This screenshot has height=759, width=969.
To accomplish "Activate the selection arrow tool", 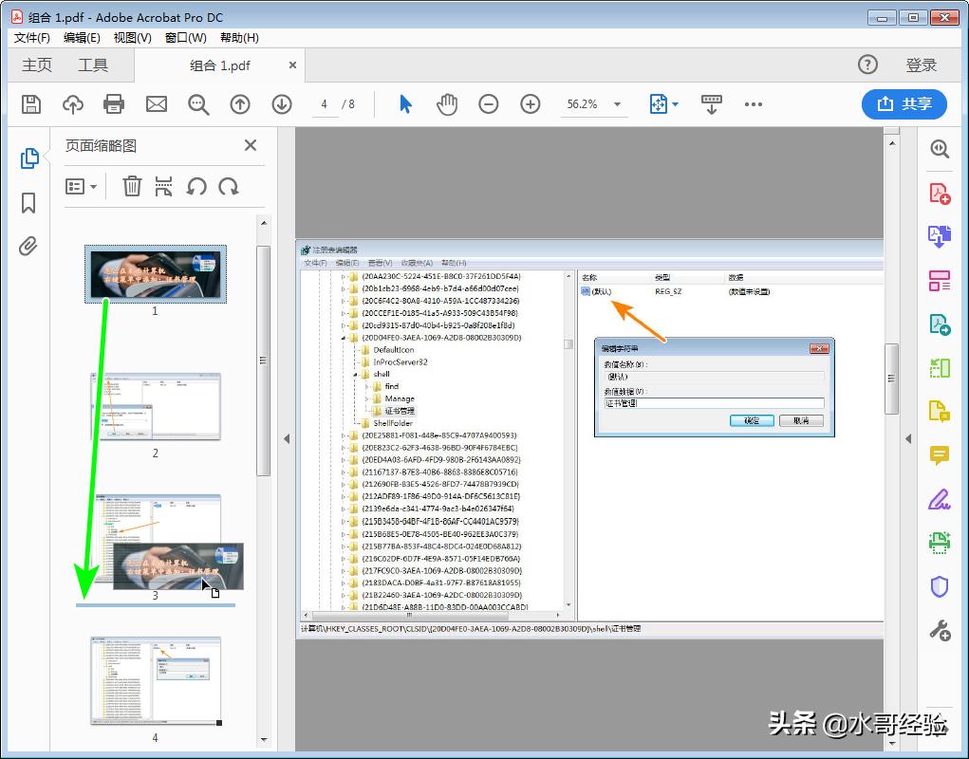I will pos(404,104).
